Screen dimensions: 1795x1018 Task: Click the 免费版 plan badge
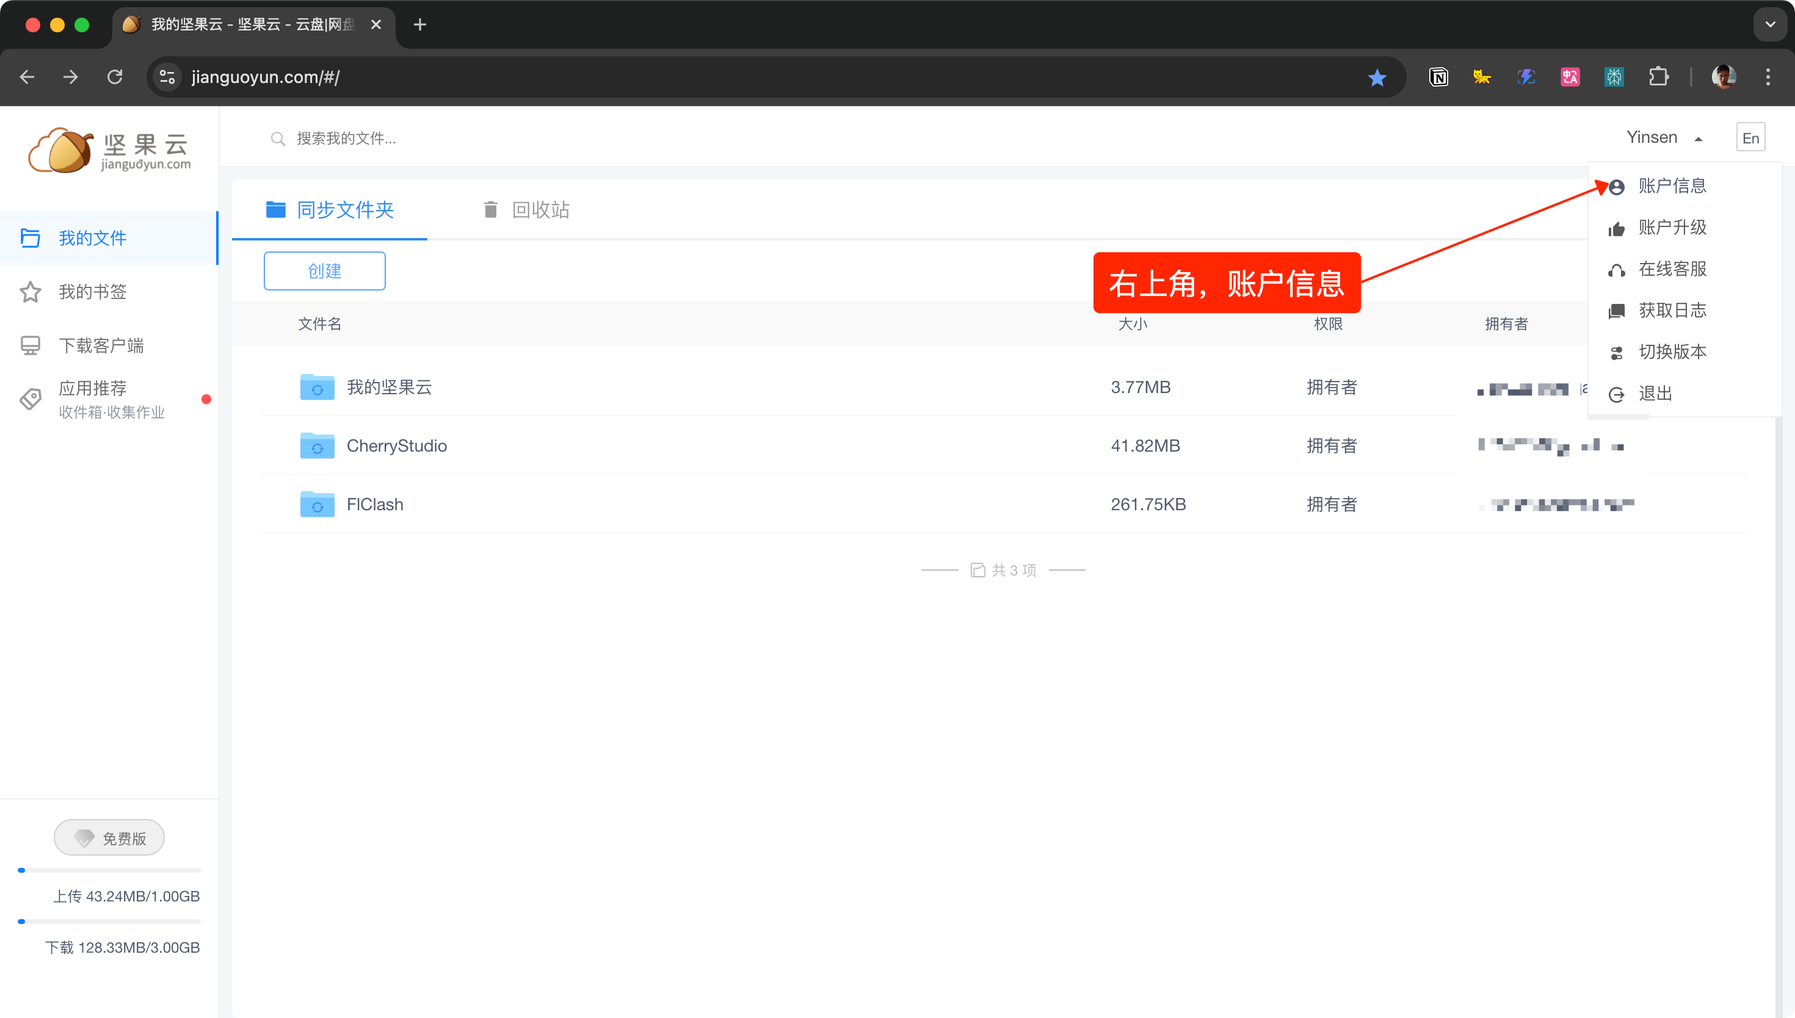click(x=109, y=837)
